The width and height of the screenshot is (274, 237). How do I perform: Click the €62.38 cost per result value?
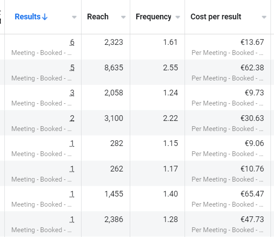pos(252,68)
